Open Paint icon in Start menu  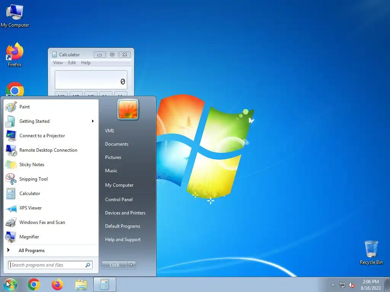(11, 107)
